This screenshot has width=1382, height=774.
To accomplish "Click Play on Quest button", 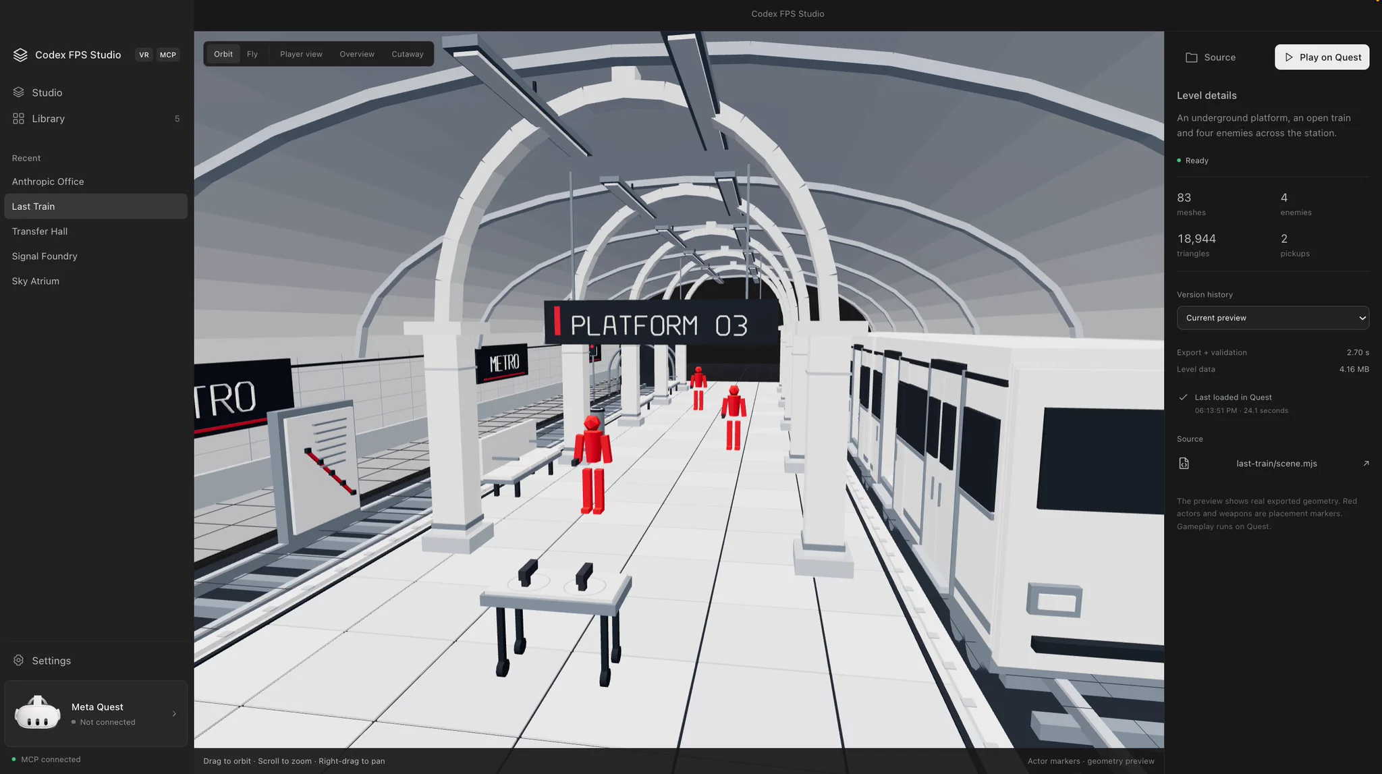I will [1322, 57].
